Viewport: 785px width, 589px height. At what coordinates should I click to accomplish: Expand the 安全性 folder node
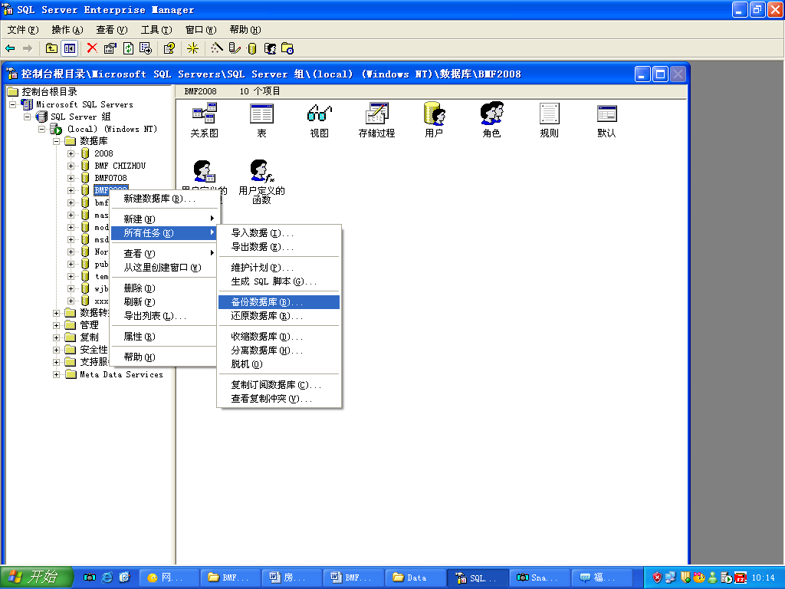point(56,350)
